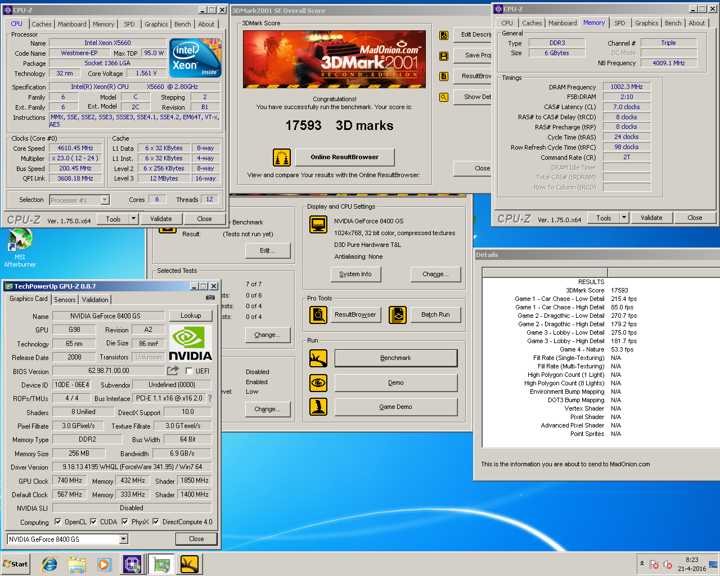Click the Edit... button under Result
The width and height of the screenshot is (720, 576).
click(268, 251)
